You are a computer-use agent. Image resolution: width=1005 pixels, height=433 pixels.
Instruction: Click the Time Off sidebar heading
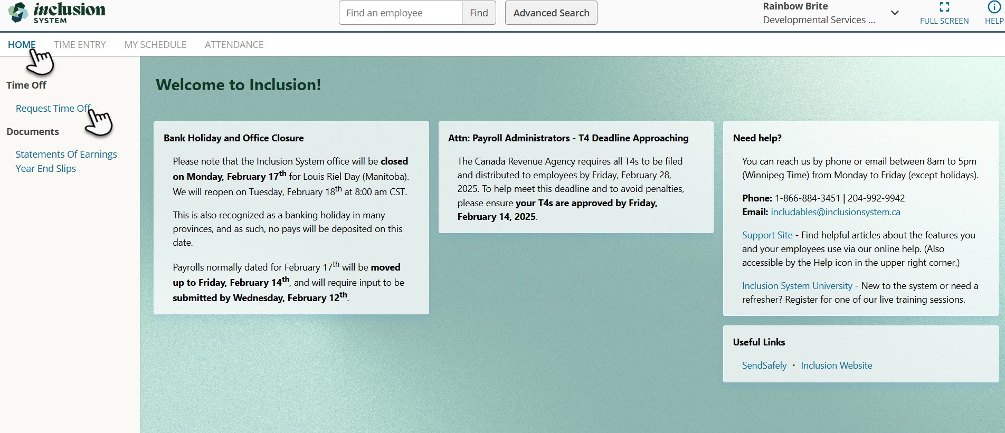26,85
